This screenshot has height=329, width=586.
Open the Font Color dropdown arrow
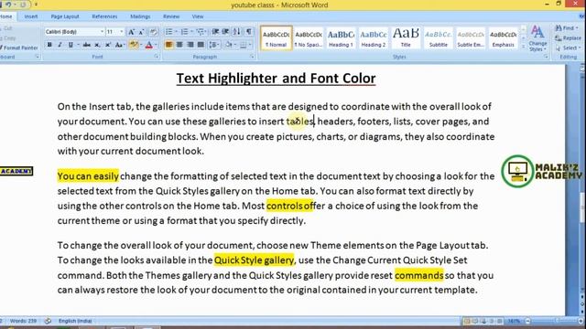[x=156, y=45]
